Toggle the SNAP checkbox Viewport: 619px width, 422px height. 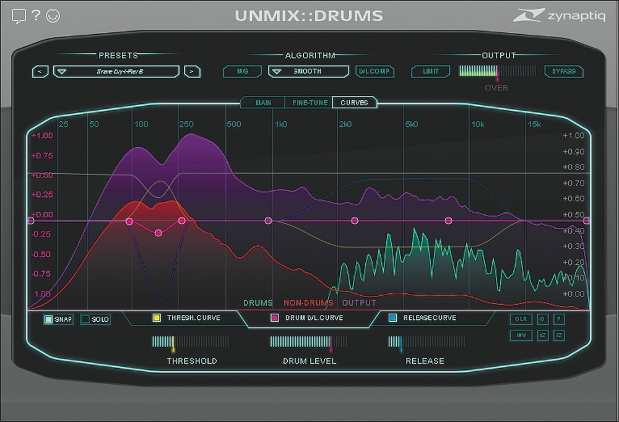point(58,319)
